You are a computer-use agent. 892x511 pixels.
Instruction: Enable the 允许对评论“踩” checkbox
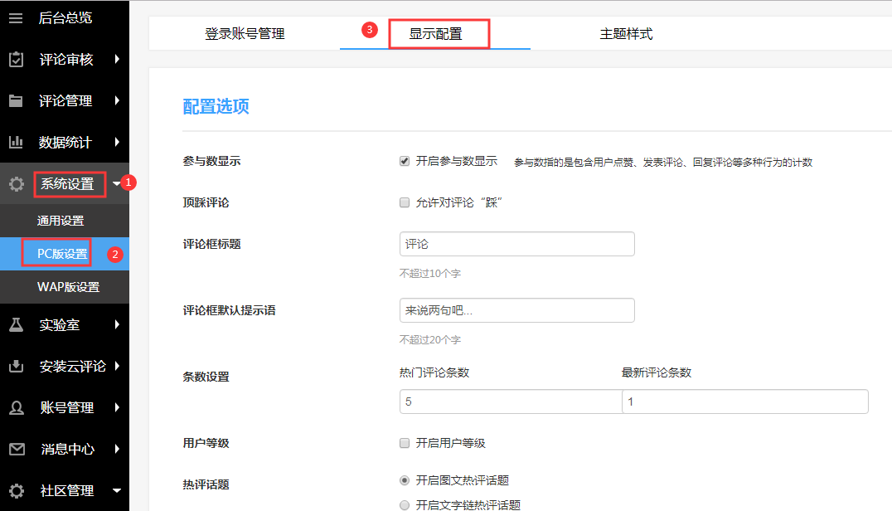[405, 202]
